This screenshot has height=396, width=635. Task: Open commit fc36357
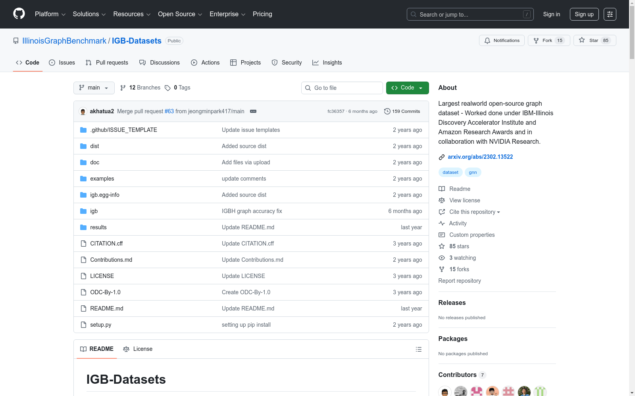coord(336,111)
